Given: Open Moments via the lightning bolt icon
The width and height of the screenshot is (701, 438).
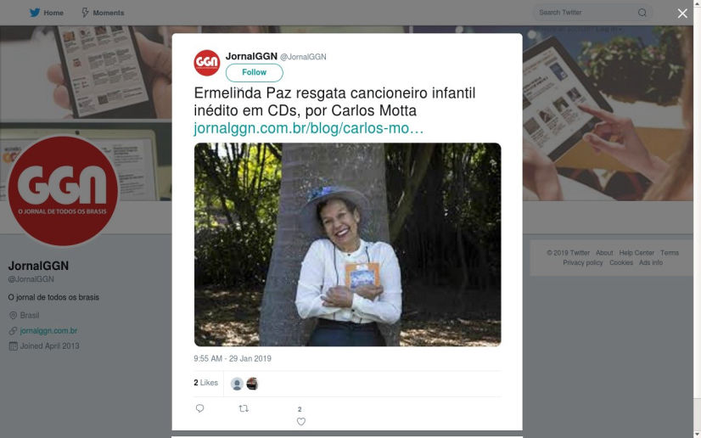Looking at the screenshot, I should [x=85, y=13].
